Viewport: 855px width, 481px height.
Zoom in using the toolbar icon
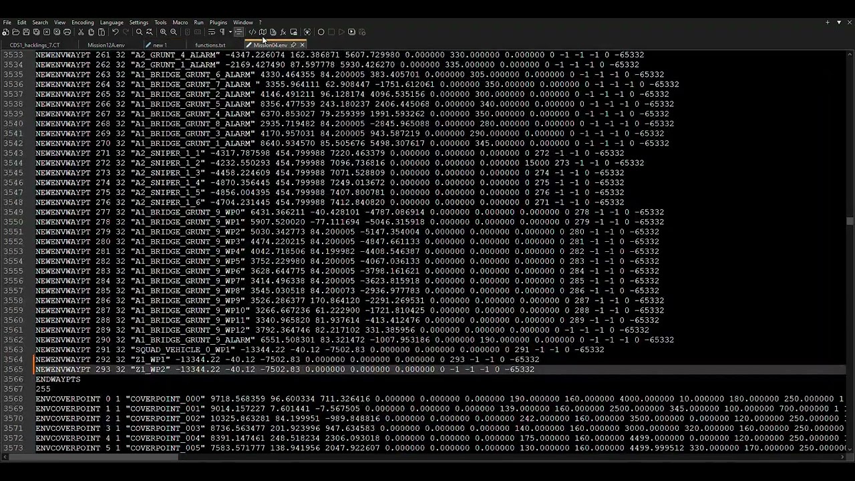(163, 32)
